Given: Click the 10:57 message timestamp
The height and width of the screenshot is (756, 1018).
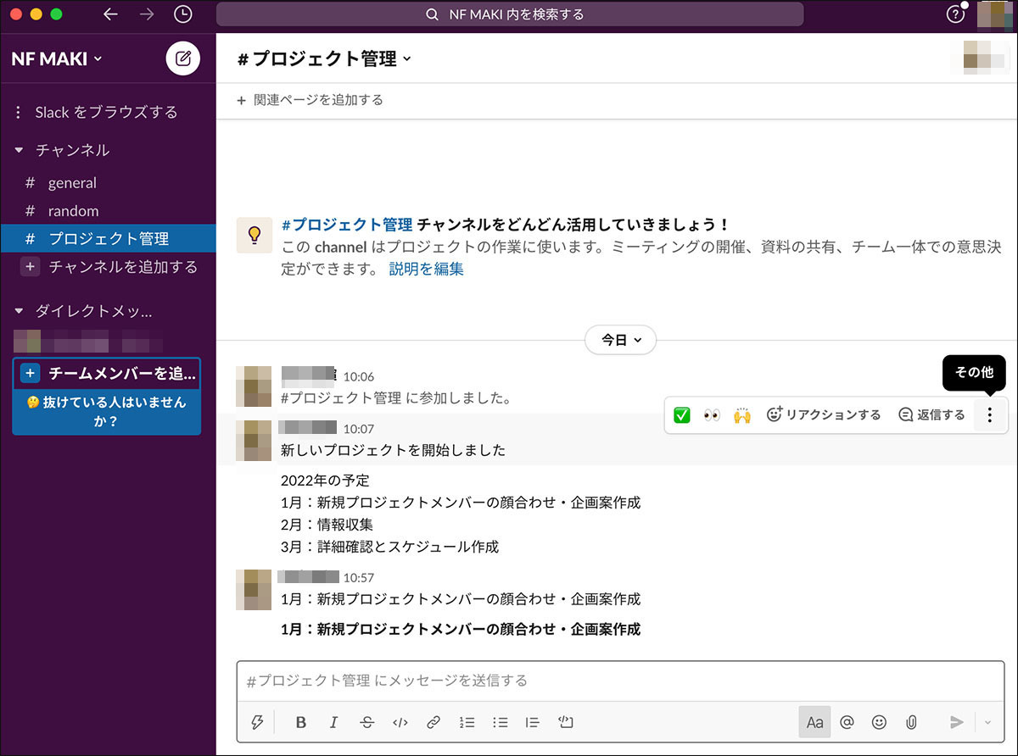Looking at the screenshot, I should click(x=358, y=577).
